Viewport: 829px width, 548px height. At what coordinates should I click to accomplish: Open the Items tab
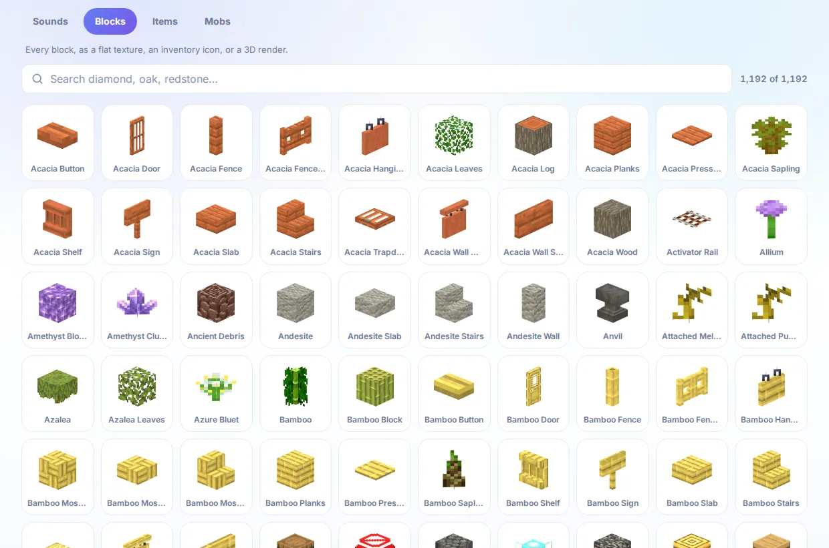coord(164,21)
